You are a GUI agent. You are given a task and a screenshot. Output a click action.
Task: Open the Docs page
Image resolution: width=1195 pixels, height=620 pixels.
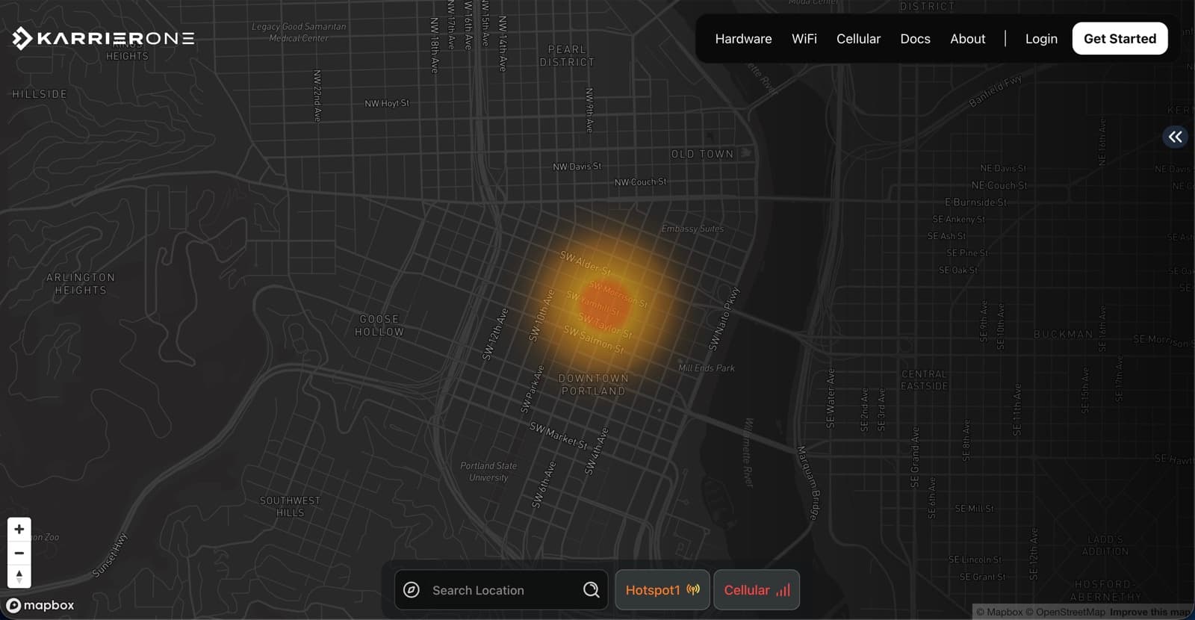(x=915, y=39)
